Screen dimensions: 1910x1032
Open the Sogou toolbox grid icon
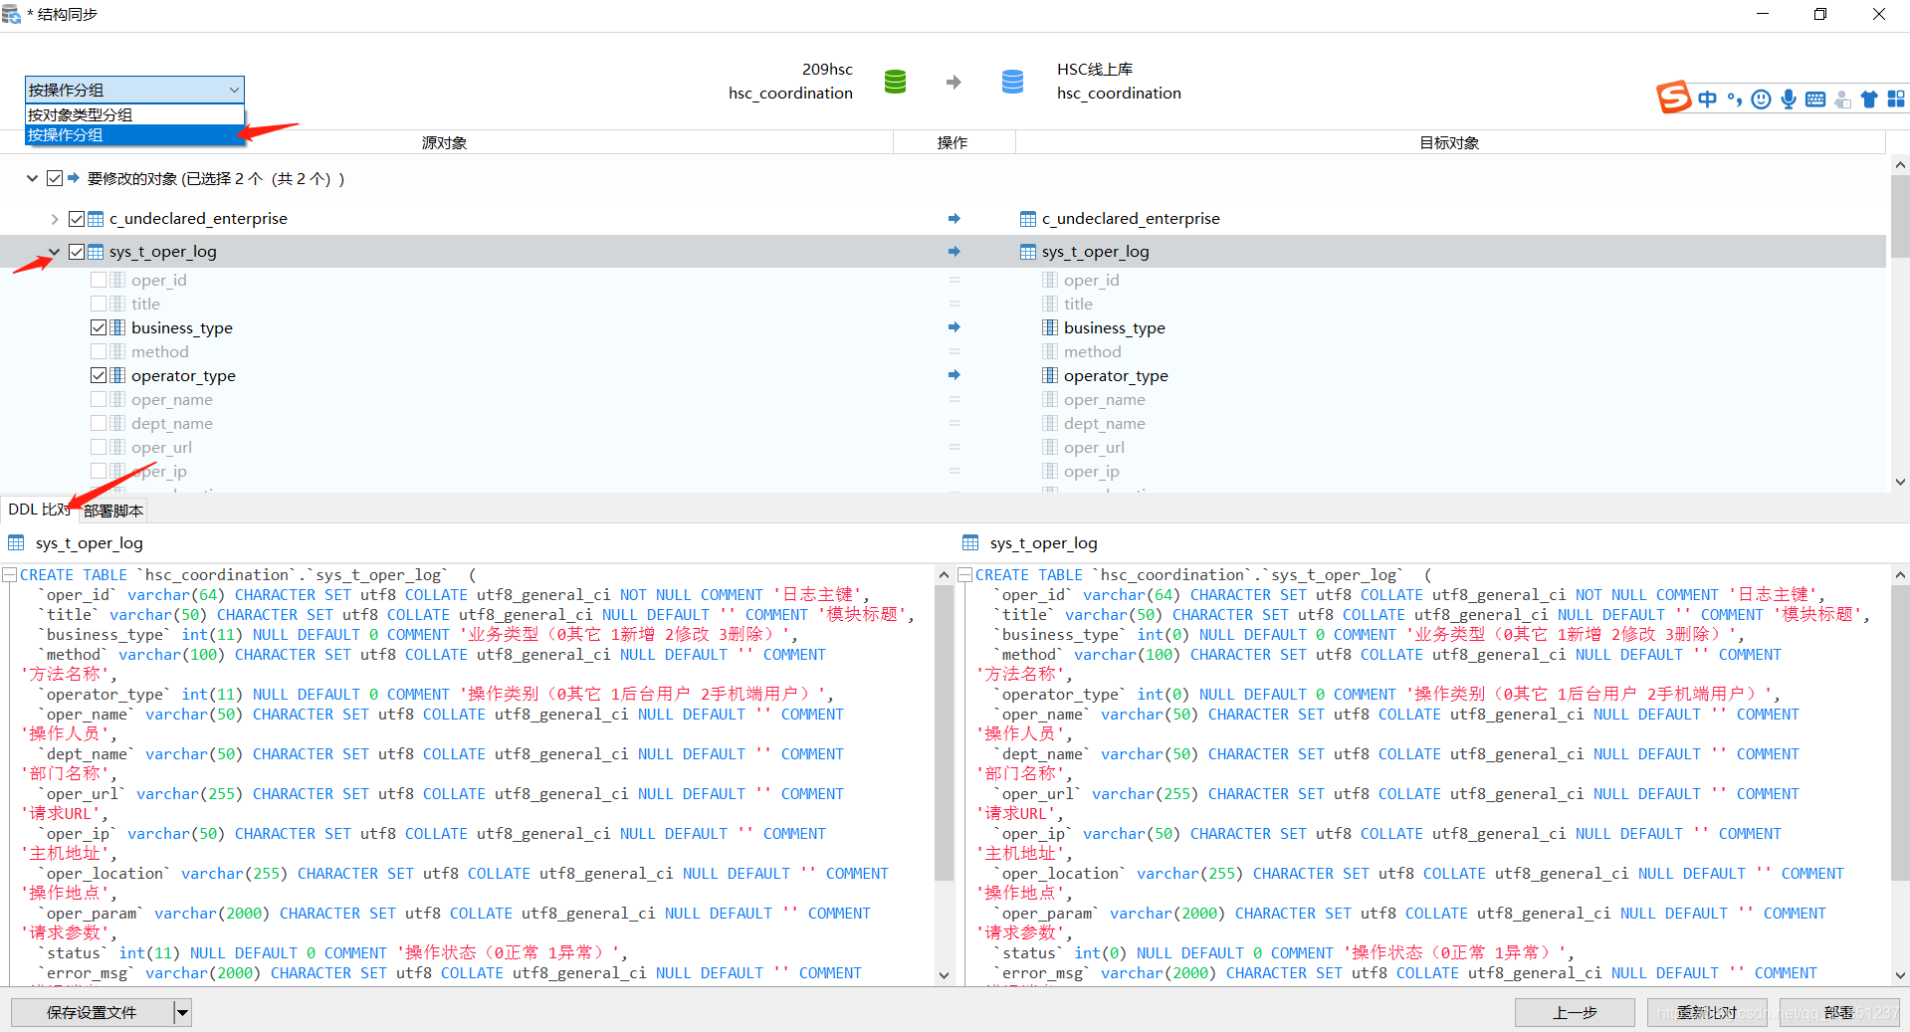pos(1896,100)
